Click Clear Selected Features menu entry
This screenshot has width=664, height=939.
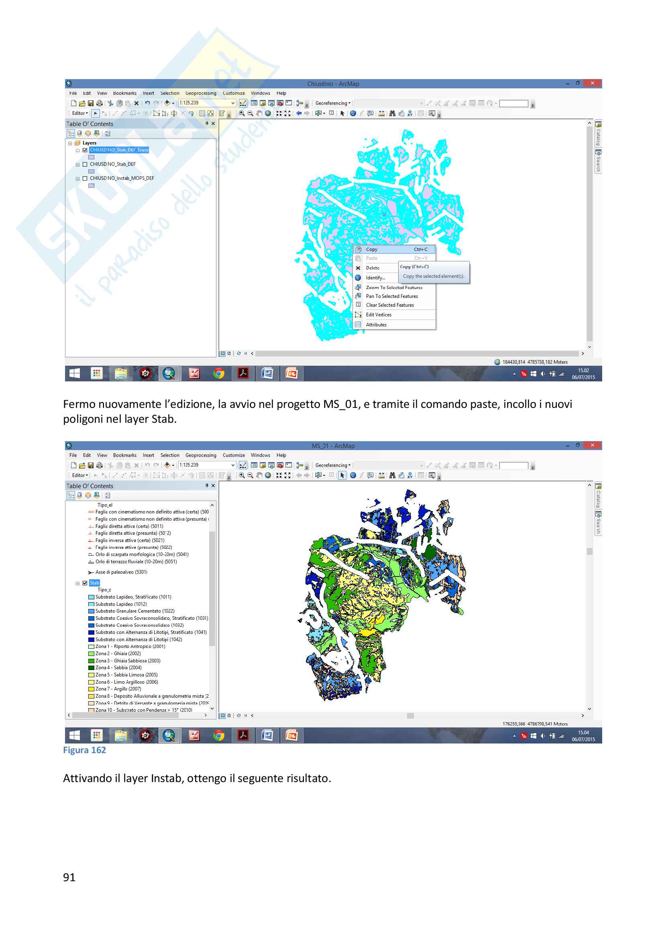(x=390, y=305)
